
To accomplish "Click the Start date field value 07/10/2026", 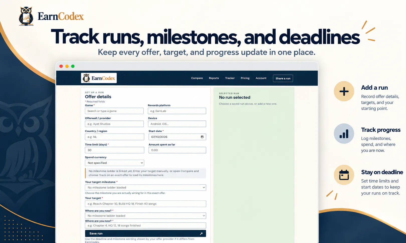I will coord(159,137).
